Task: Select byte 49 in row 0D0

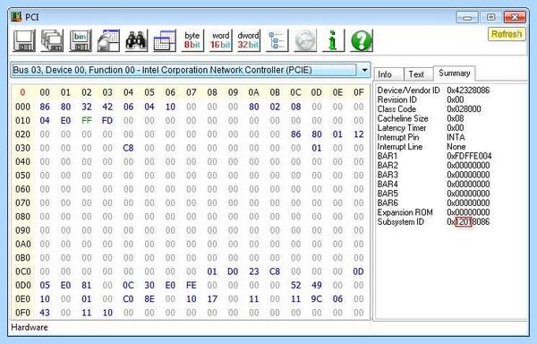Action: coord(317,285)
